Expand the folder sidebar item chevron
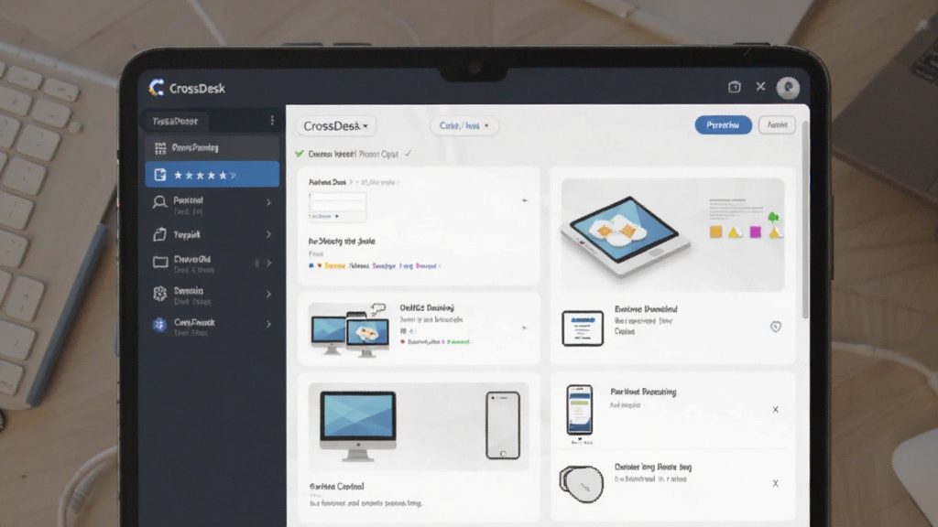938x527 pixels. pos(269,263)
